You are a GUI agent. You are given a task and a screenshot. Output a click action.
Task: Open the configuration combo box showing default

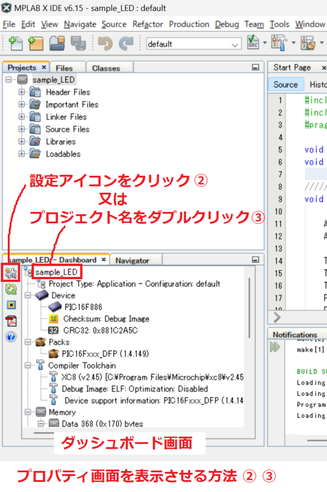click(193, 44)
